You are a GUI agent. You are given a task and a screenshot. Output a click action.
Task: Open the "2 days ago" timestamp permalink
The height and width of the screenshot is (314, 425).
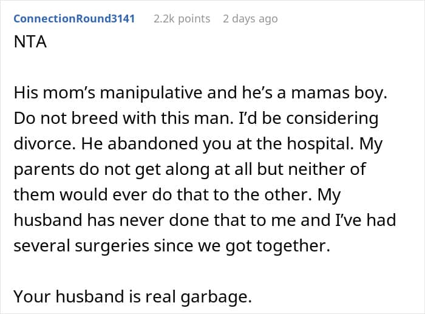tap(250, 19)
